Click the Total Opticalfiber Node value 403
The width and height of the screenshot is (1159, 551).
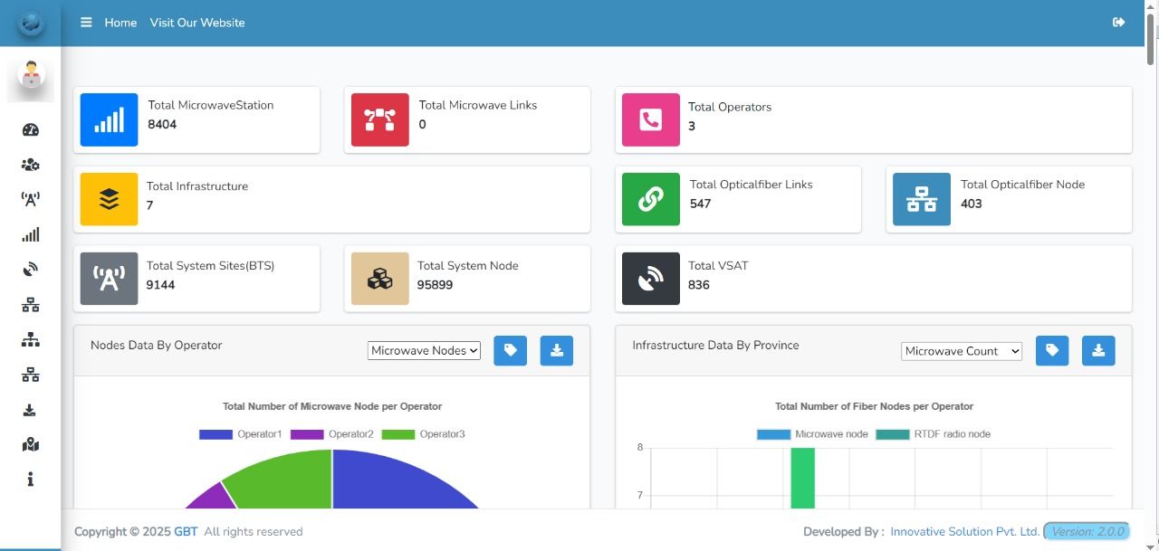pyautogui.click(x=971, y=204)
